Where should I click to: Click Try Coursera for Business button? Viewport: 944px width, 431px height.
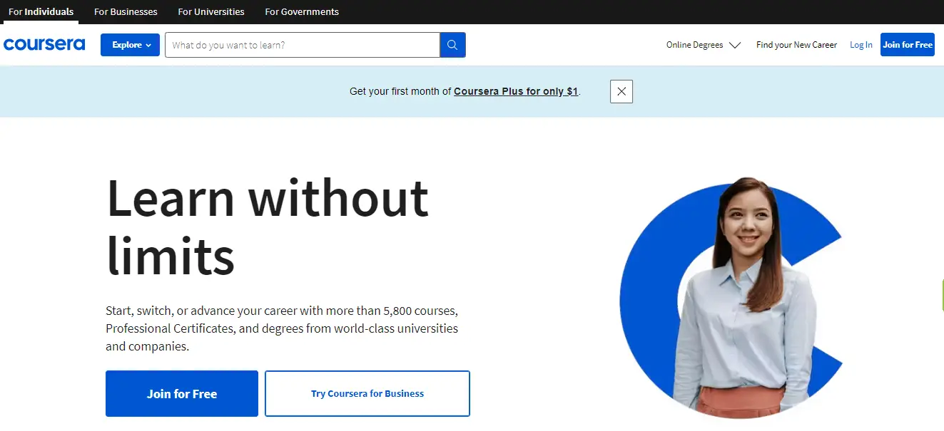(x=367, y=393)
